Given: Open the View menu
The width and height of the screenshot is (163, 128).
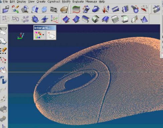Looking at the screenshot, I should [x=31, y=2].
